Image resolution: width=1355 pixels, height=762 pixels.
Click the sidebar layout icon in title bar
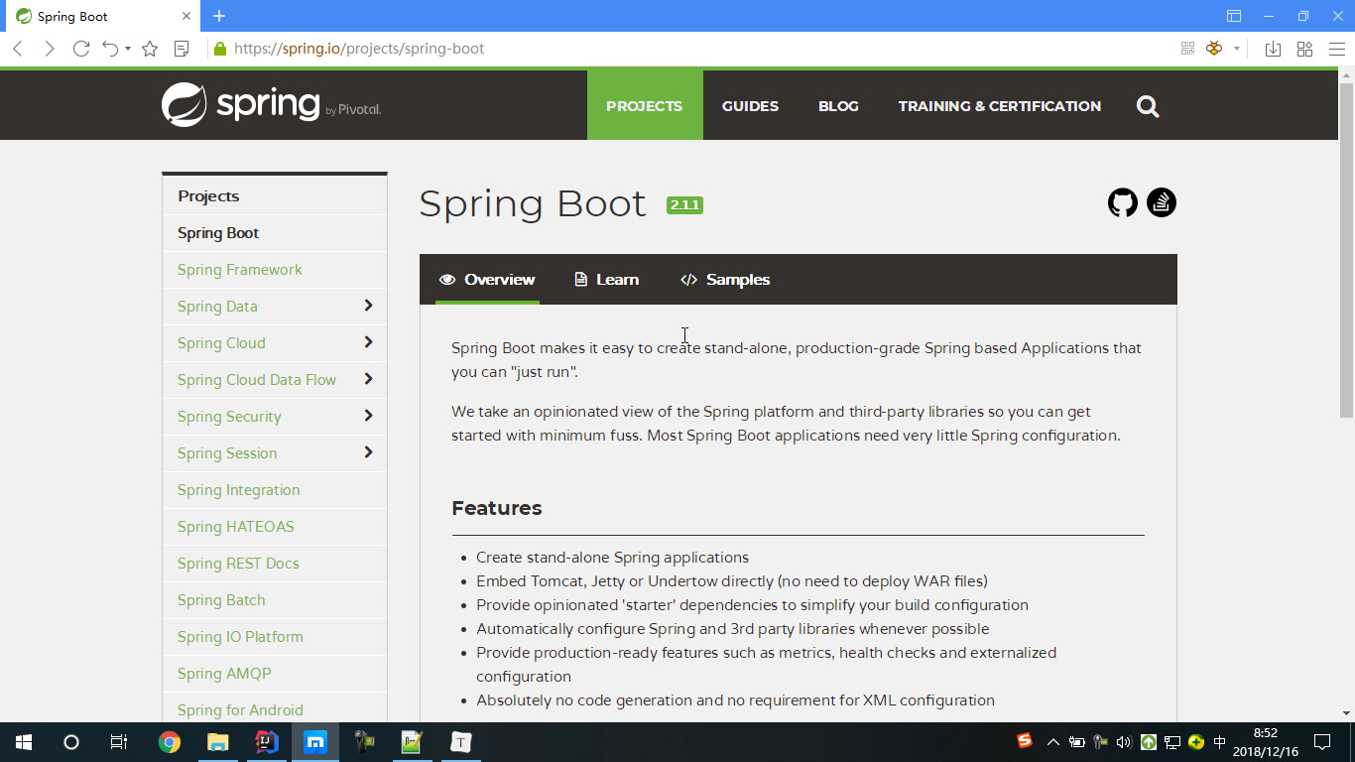coord(1234,16)
